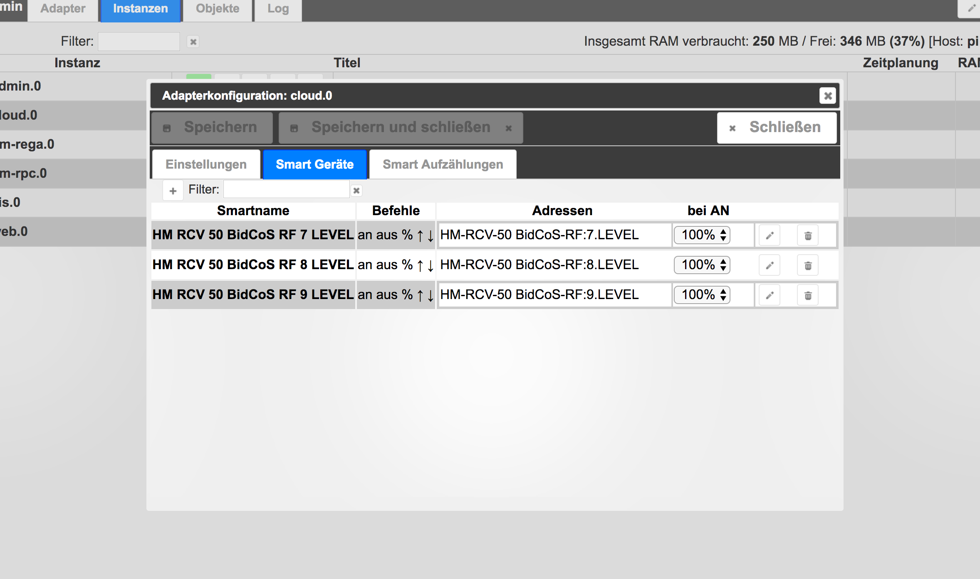Edit the RF 7 LEVEL smart device
980x579 pixels.
pos(770,236)
